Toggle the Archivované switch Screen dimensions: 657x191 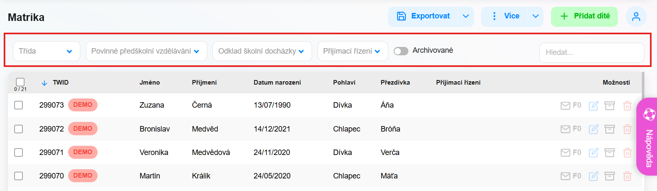401,51
